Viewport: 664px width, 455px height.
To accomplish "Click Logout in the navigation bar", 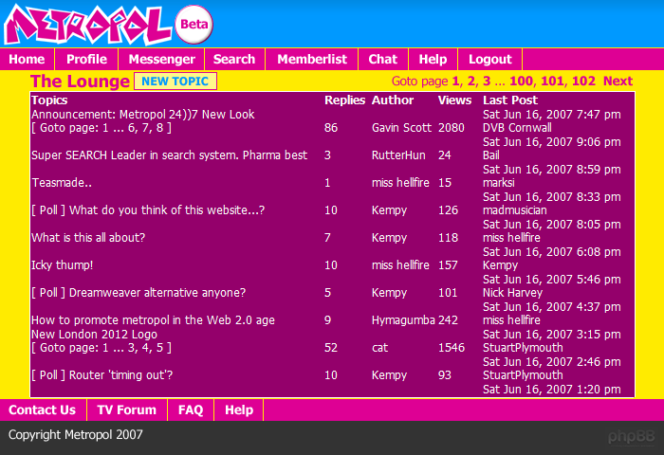I will point(490,60).
